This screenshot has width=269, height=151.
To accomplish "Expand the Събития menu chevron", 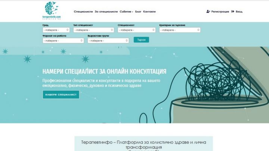I will click(132, 12).
